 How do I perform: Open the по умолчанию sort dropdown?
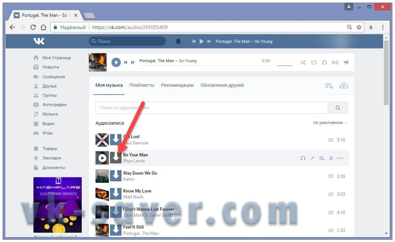[x=330, y=123]
